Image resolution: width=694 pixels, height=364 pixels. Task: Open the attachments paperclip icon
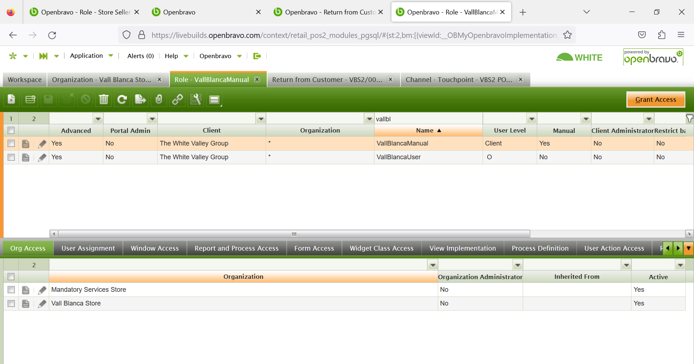coord(159,99)
